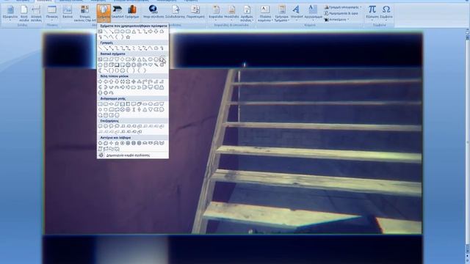Select the 5-point star under Αστέρια και λάβαρα
The width and height of the screenshot is (470, 264).
[x=117, y=143]
